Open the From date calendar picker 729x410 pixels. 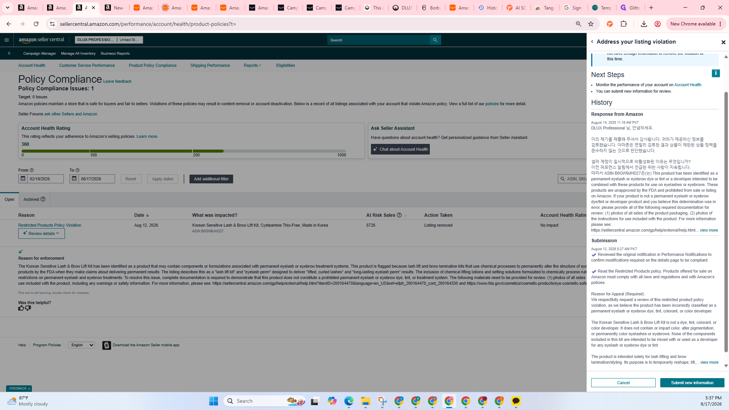(23, 179)
